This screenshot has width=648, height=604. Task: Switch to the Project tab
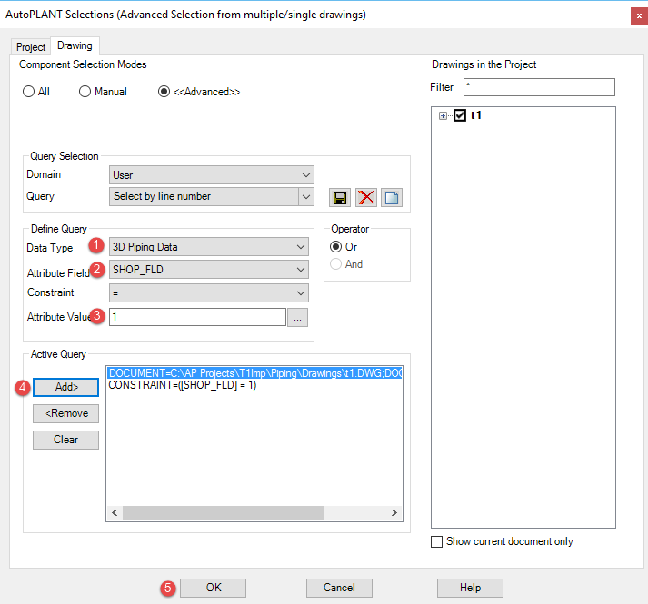(x=31, y=47)
